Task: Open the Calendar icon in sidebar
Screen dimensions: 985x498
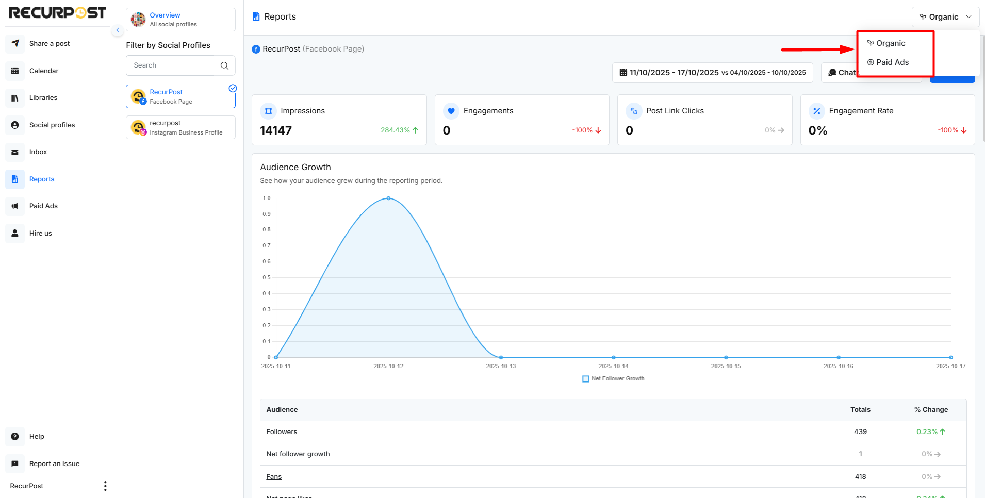Action: tap(15, 71)
